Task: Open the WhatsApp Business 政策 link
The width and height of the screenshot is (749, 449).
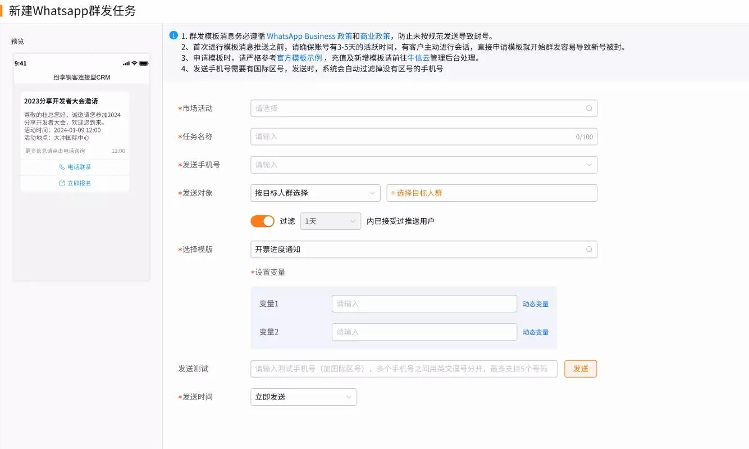Action: pos(309,36)
